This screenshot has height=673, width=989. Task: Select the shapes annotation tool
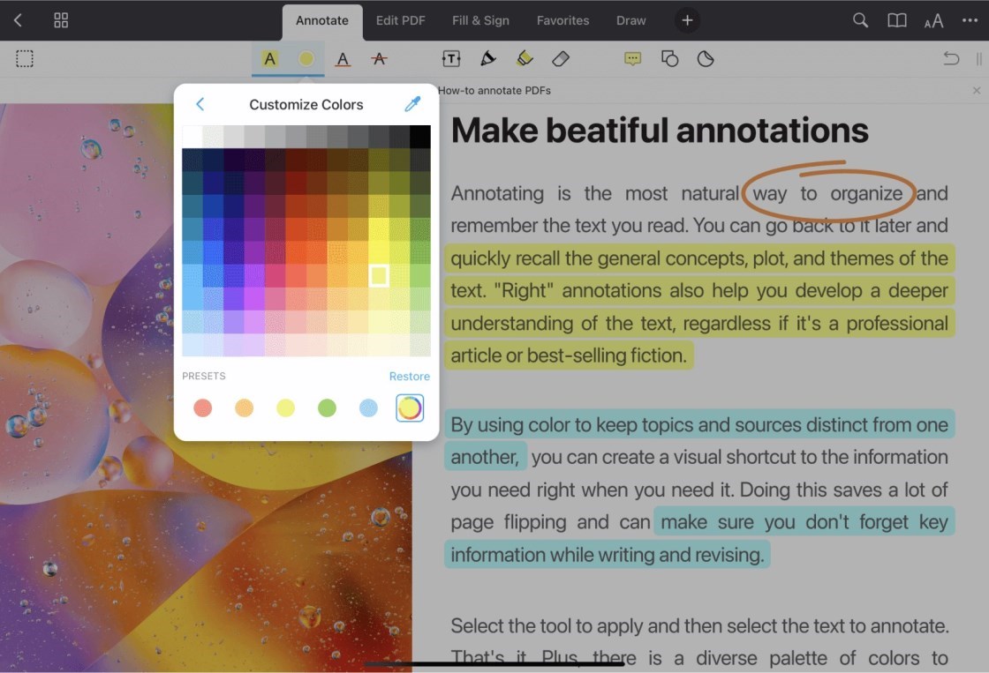coord(669,59)
